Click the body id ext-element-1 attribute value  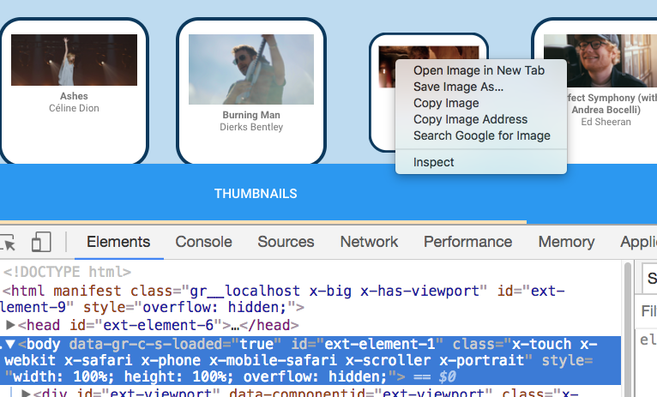click(x=380, y=344)
